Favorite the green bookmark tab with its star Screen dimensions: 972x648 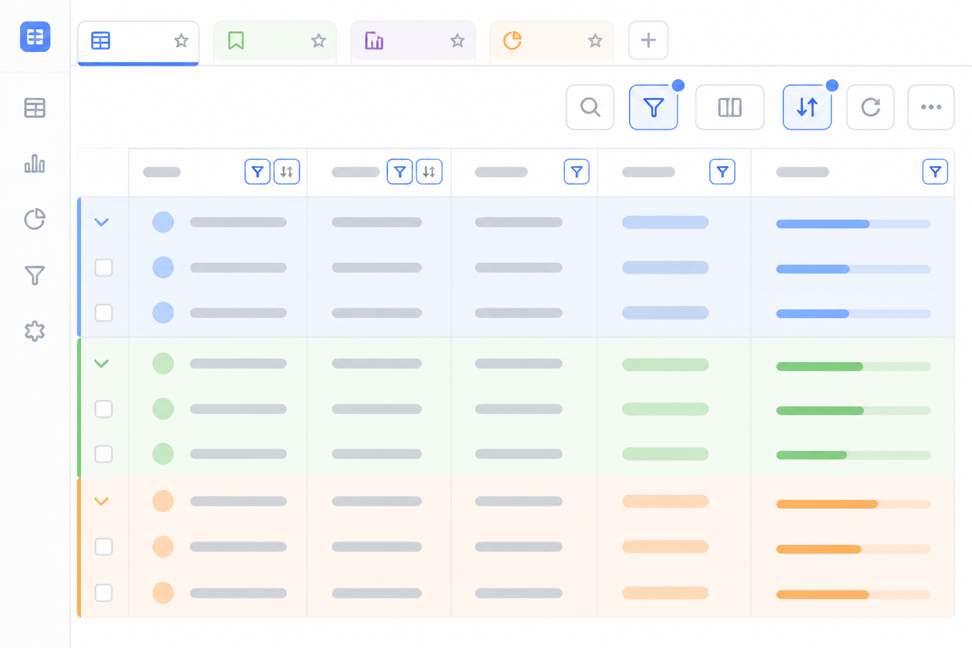[x=318, y=41]
